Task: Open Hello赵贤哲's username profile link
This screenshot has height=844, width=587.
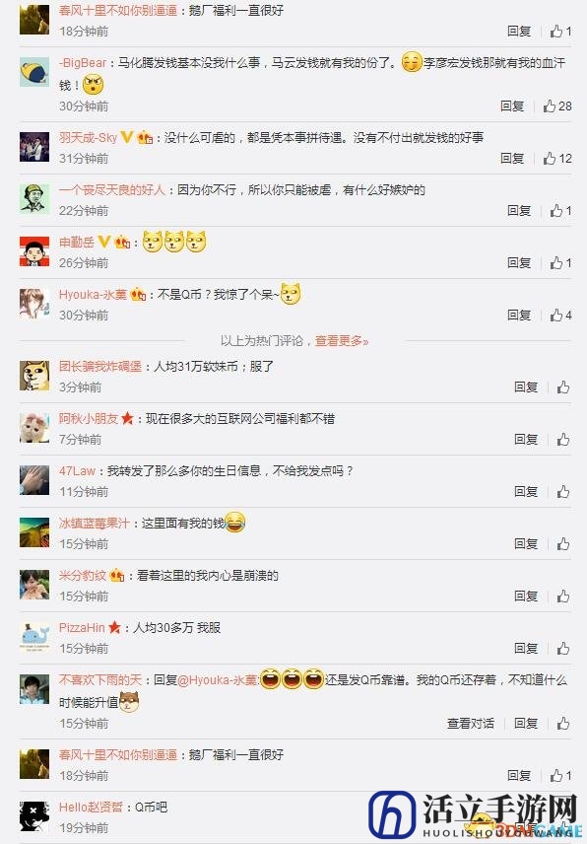Action: click(91, 807)
